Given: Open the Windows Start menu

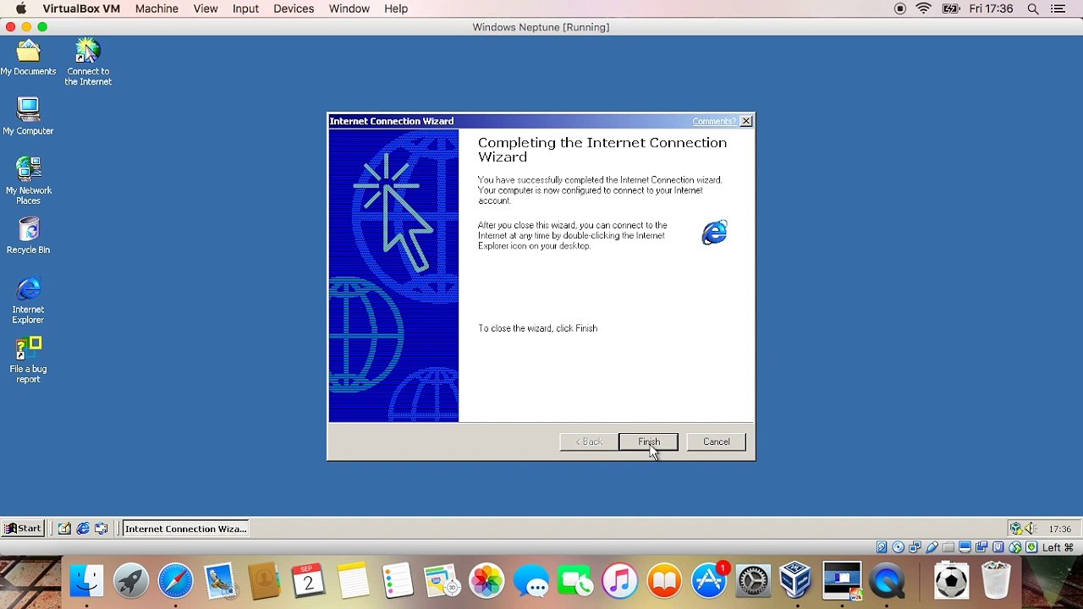Looking at the screenshot, I should [22, 529].
